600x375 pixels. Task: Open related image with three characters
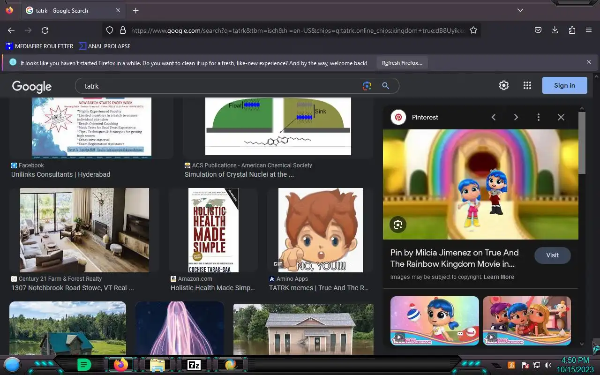pyautogui.click(x=527, y=321)
